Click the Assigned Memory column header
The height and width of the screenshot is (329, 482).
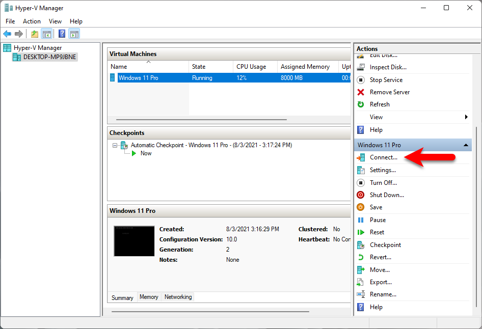[x=308, y=67]
